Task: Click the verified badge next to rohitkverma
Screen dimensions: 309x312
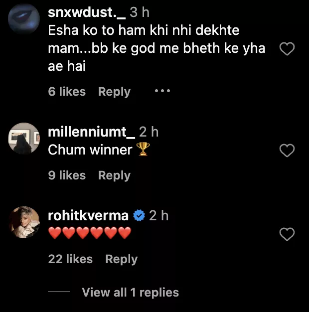Action: click(140, 216)
